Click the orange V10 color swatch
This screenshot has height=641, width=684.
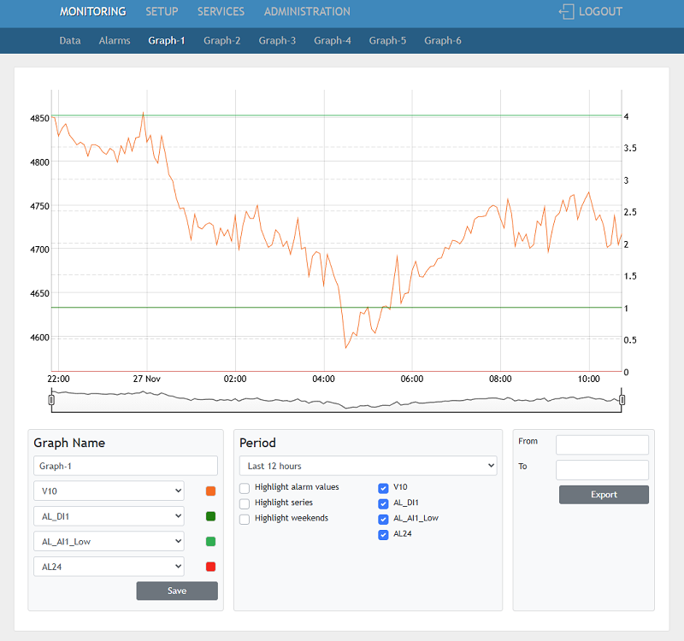pyautogui.click(x=210, y=491)
